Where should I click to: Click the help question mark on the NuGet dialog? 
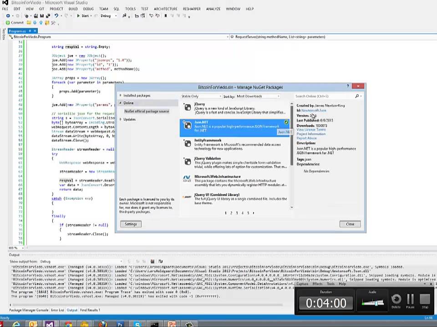click(347, 86)
